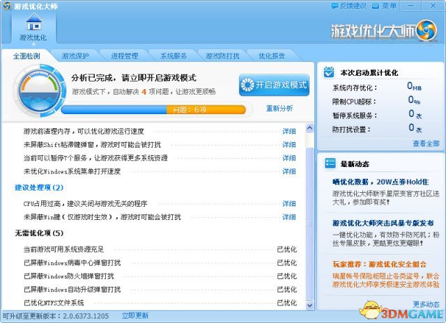The image size is (446, 323).
Task: Open 详细 for CPU占用过高 row
Action: click(289, 204)
